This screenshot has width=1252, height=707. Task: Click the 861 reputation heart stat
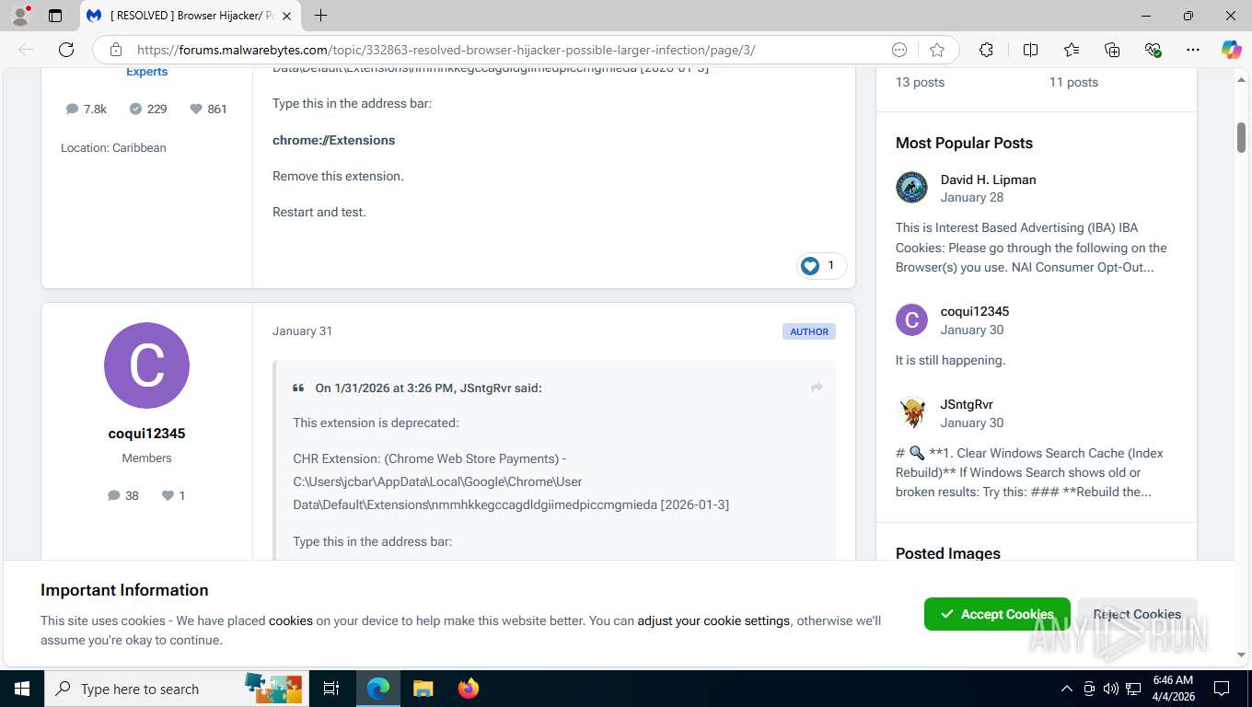pyautogui.click(x=208, y=109)
